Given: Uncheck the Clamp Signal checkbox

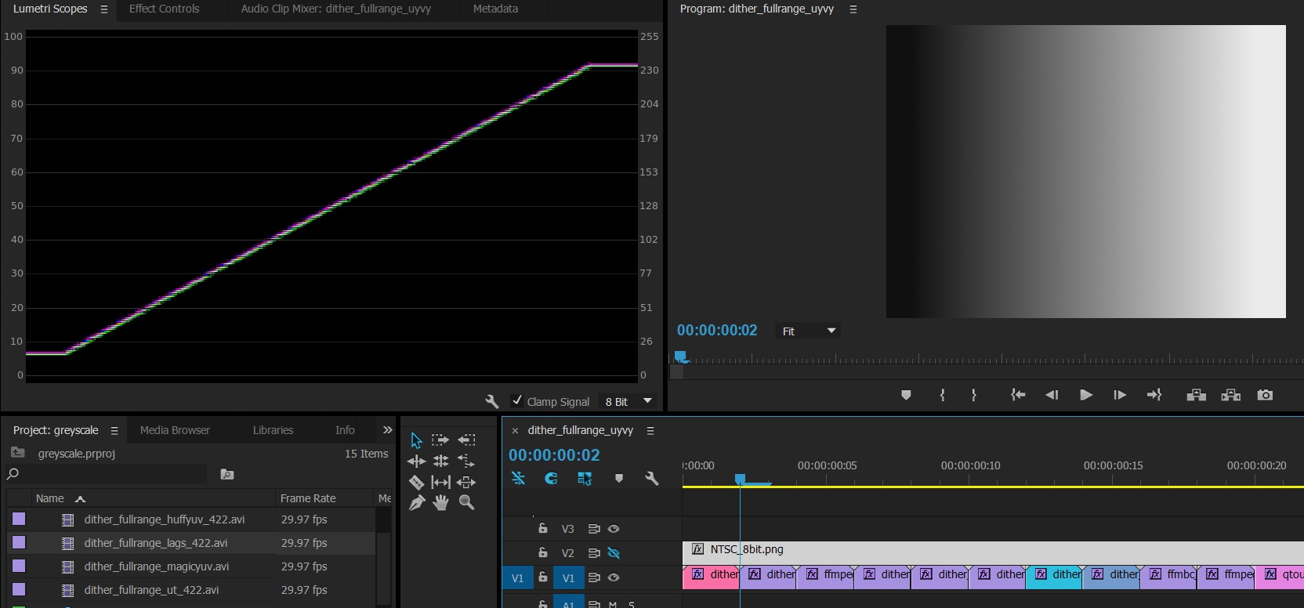Looking at the screenshot, I should (517, 401).
